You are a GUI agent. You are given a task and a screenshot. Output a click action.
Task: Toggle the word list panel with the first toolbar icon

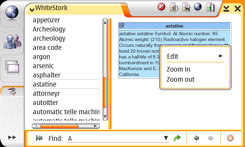(x=39, y=138)
